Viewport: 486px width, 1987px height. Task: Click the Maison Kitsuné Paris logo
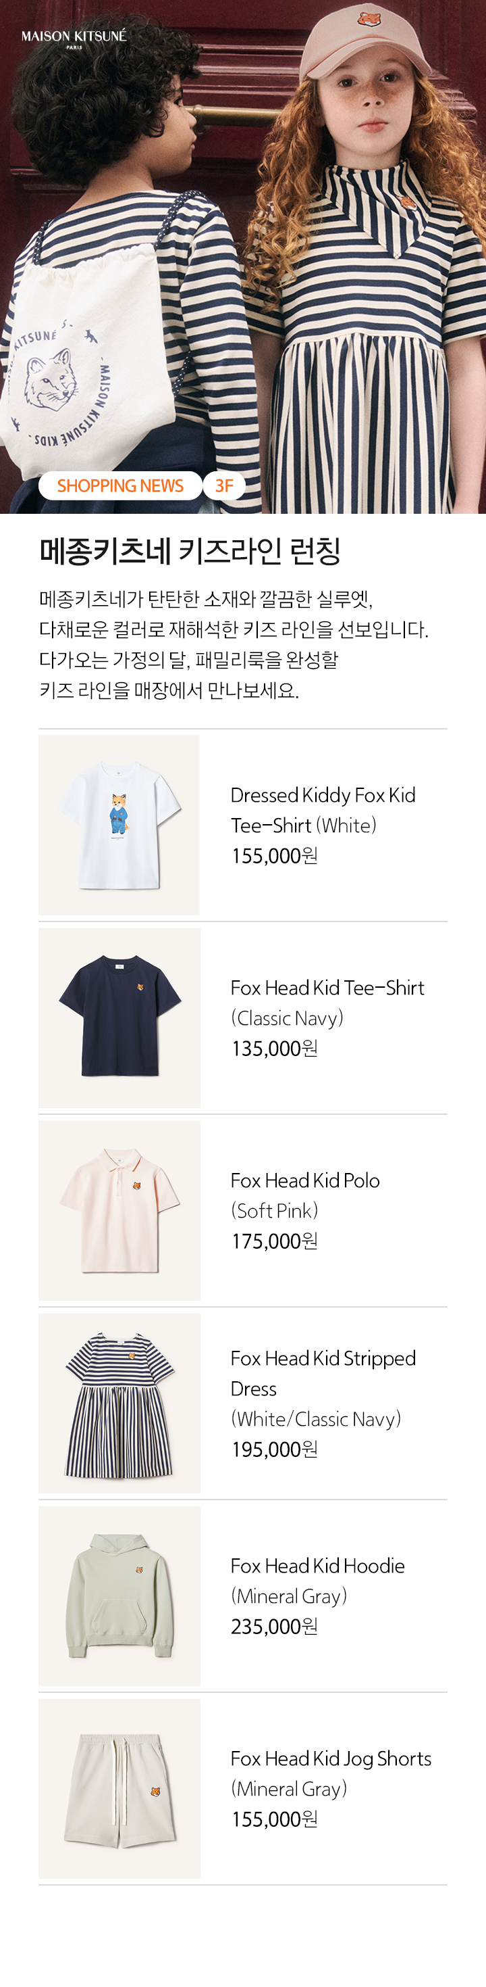[x=74, y=39]
